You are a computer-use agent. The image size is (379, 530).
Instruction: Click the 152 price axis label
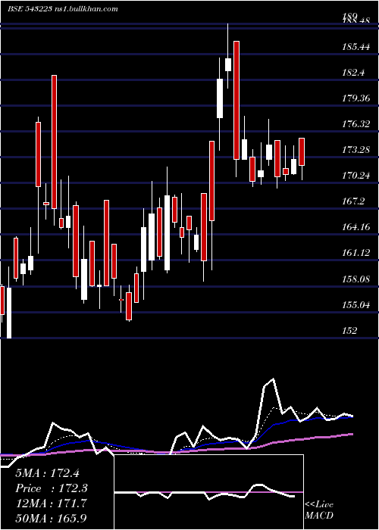click(349, 330)
